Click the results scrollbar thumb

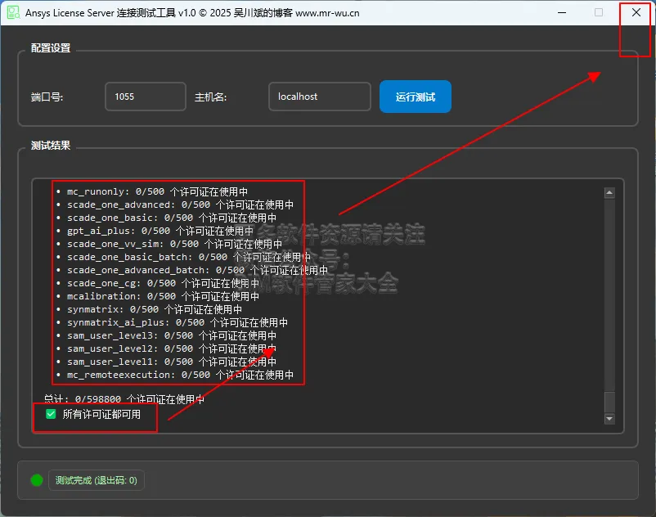pyautogui.click(x=609, y=402)
